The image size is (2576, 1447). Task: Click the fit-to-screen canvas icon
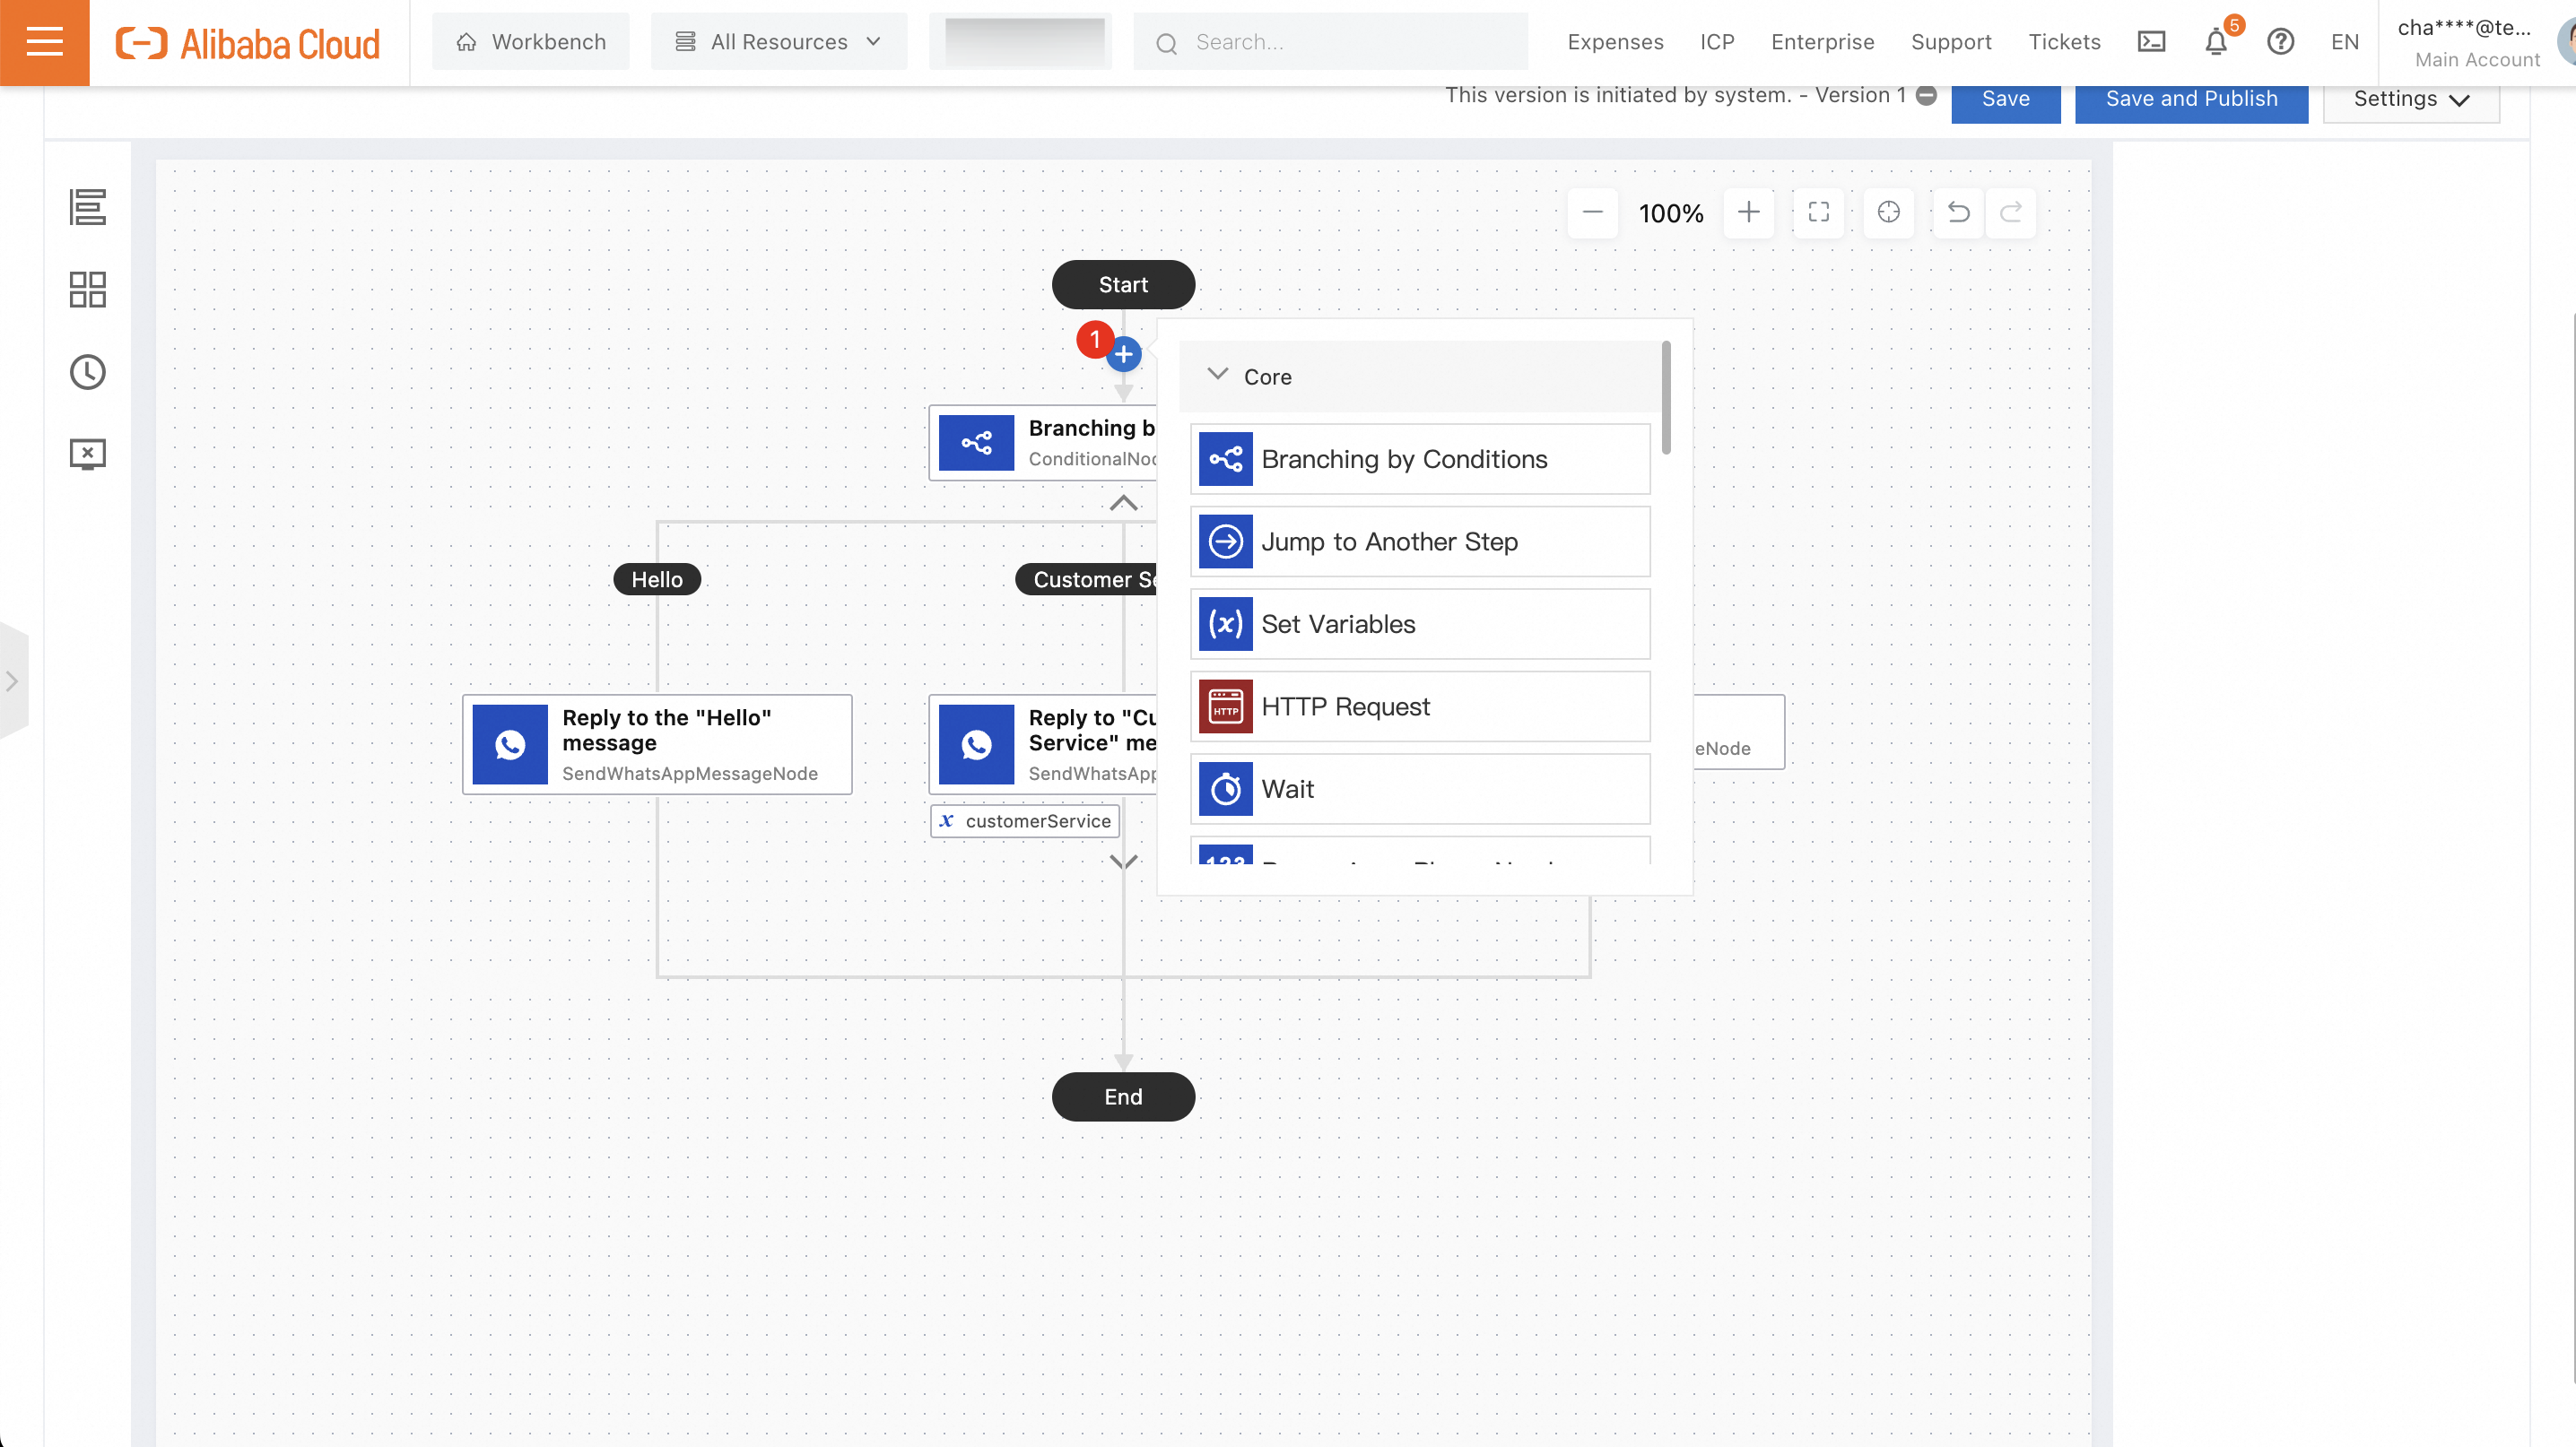1818,212
